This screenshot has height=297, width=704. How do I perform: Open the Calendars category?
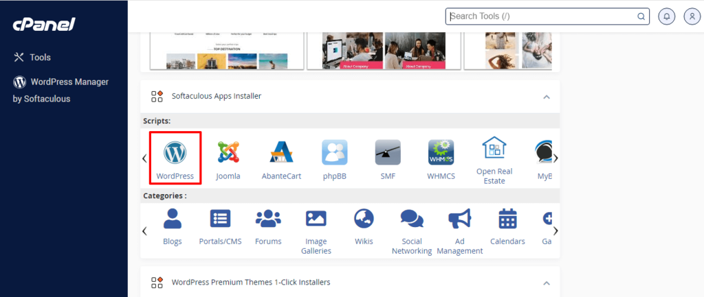(507, 226)
